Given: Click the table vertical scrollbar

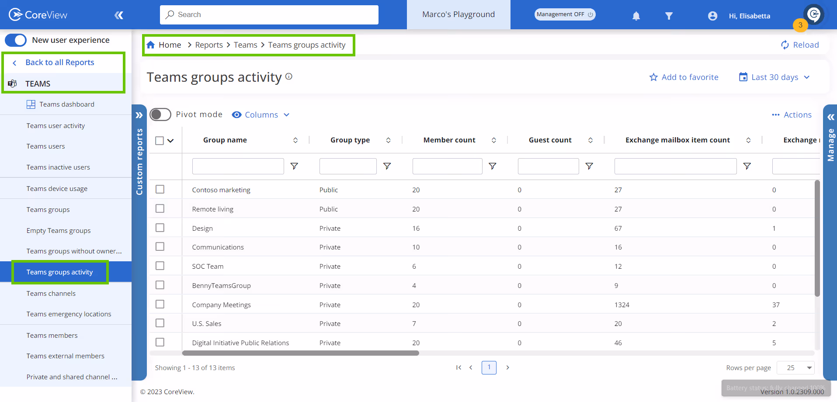Looking at the screenshot, I should (x=817, y=238).
